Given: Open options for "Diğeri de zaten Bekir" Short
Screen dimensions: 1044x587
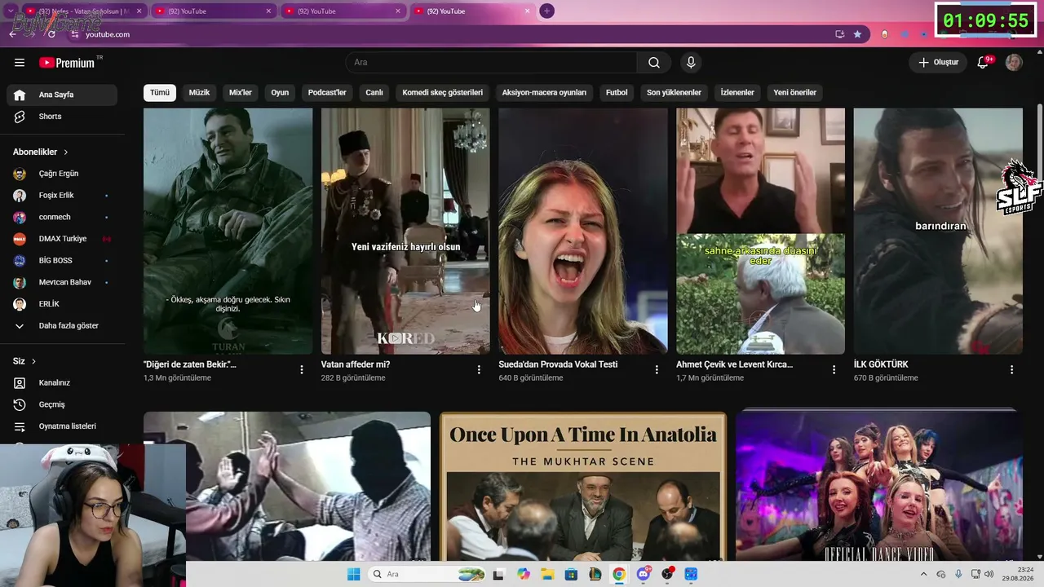Looking at the screenshot, I should pyautogui.click(x=302, y=370).
